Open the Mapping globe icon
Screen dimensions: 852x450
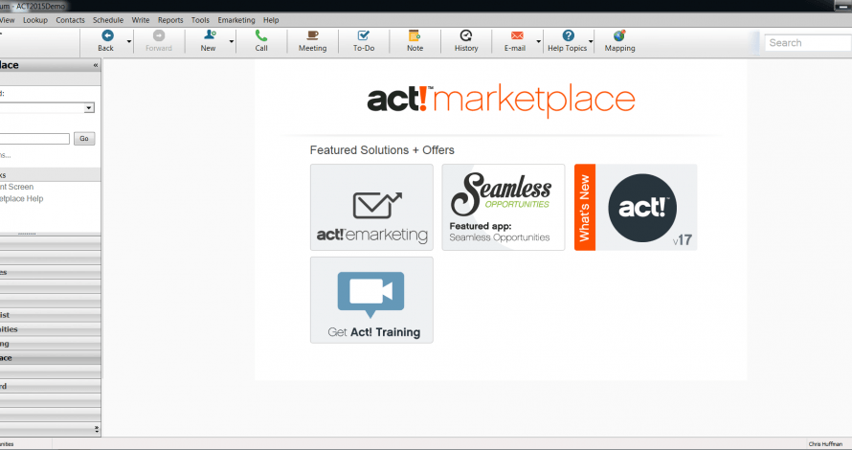click(x=619, y=35)
